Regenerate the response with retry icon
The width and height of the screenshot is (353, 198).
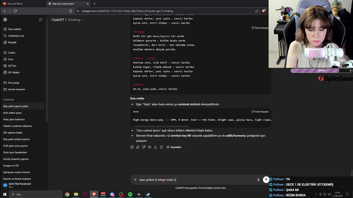tap(161, 147)
